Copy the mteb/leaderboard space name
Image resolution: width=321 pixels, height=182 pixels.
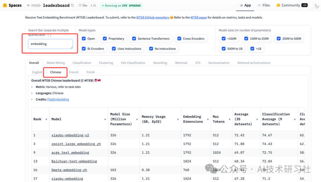(73, 5)
